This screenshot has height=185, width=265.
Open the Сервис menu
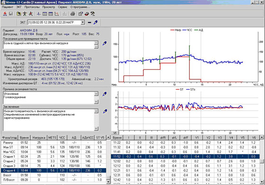point(62,7)
